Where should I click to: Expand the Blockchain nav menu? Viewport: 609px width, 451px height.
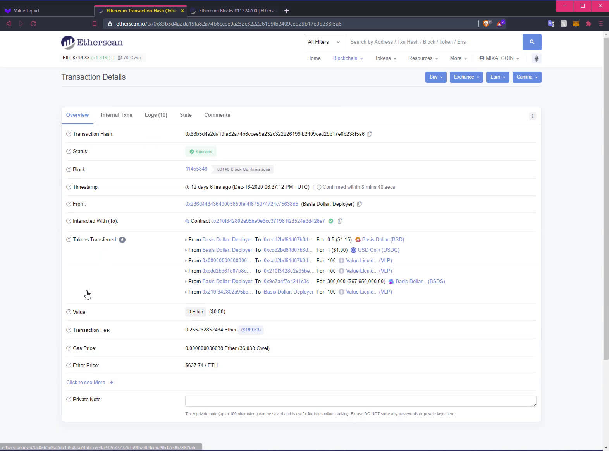tap(348, 58)
